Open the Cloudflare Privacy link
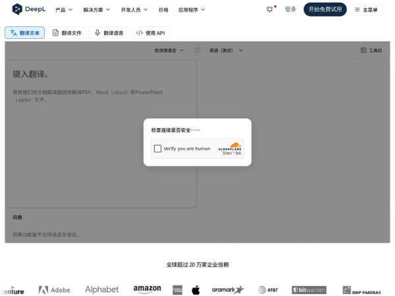 pos(227,153)
